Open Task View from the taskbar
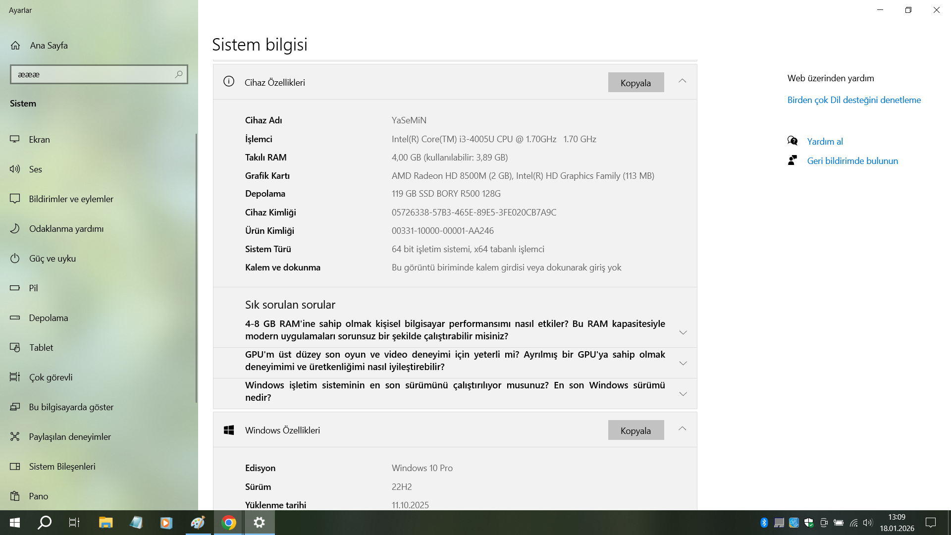The image size is (951, 535). point(74,523)
